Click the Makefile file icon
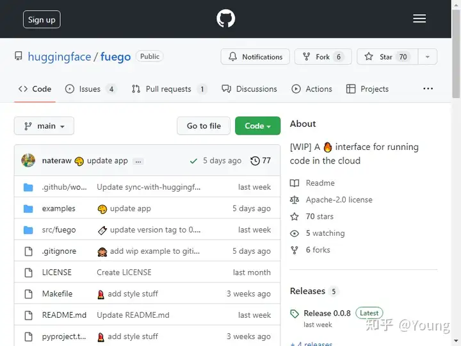Screen dimensions: 461x346 point(29,294)
